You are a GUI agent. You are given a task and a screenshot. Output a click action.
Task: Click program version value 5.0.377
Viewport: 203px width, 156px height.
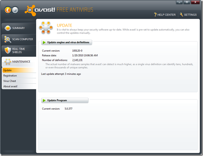click(x=69, y=109)
